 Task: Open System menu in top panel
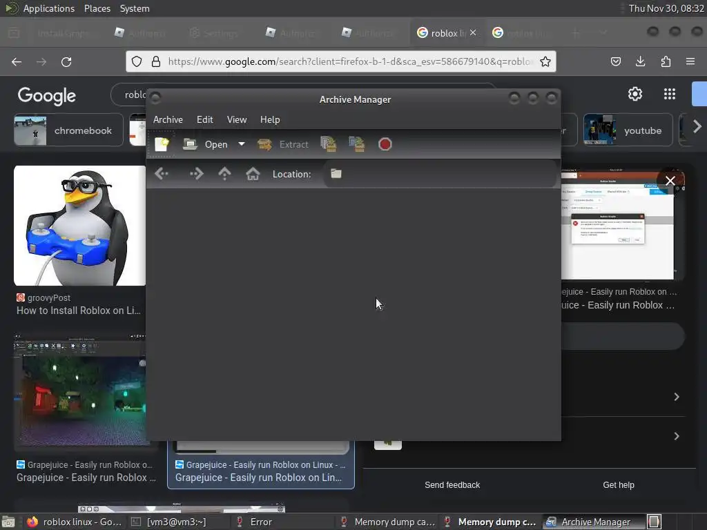(135, 8)
